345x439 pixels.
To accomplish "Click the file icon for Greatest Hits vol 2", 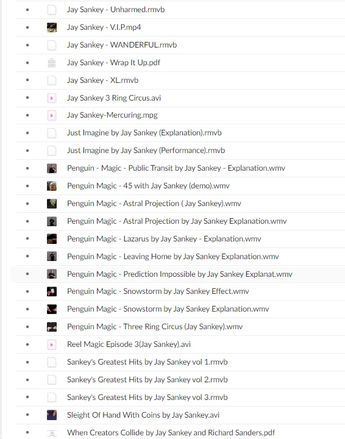I will pos(52,380).
